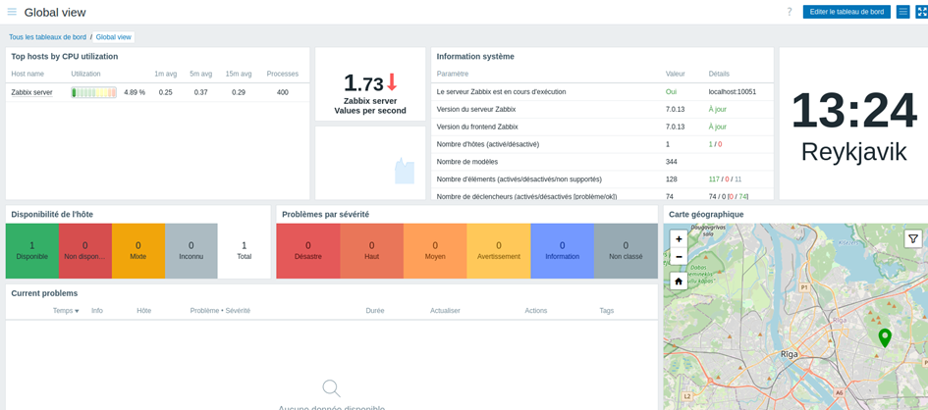Select the blue Information severity tile
The height and width of the screenshot is (410, 928).
tap(562, 251)
